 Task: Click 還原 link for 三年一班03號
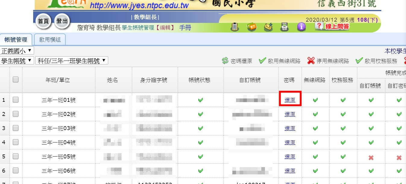pos(290,128)
